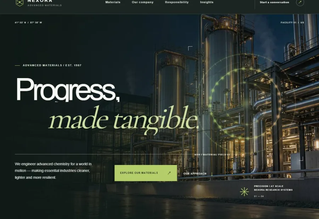The width and height of the screenshot is (319, 219).
Task: Click the 'We engineer advanced chemistry' paragraph
Action: click(53, 171)
